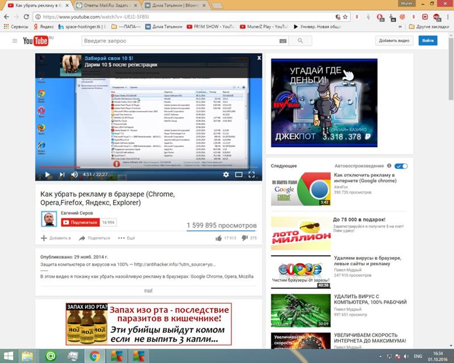This screenshot has width=454, height=363.
Task: Click the magnifier search button
Action: (x=300, y=41)
